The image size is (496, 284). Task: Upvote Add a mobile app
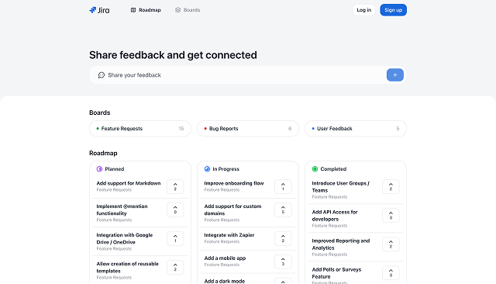click(x=283, y=261)
